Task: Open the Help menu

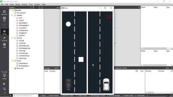Action: pyautogui.click(x=44, y=4)
